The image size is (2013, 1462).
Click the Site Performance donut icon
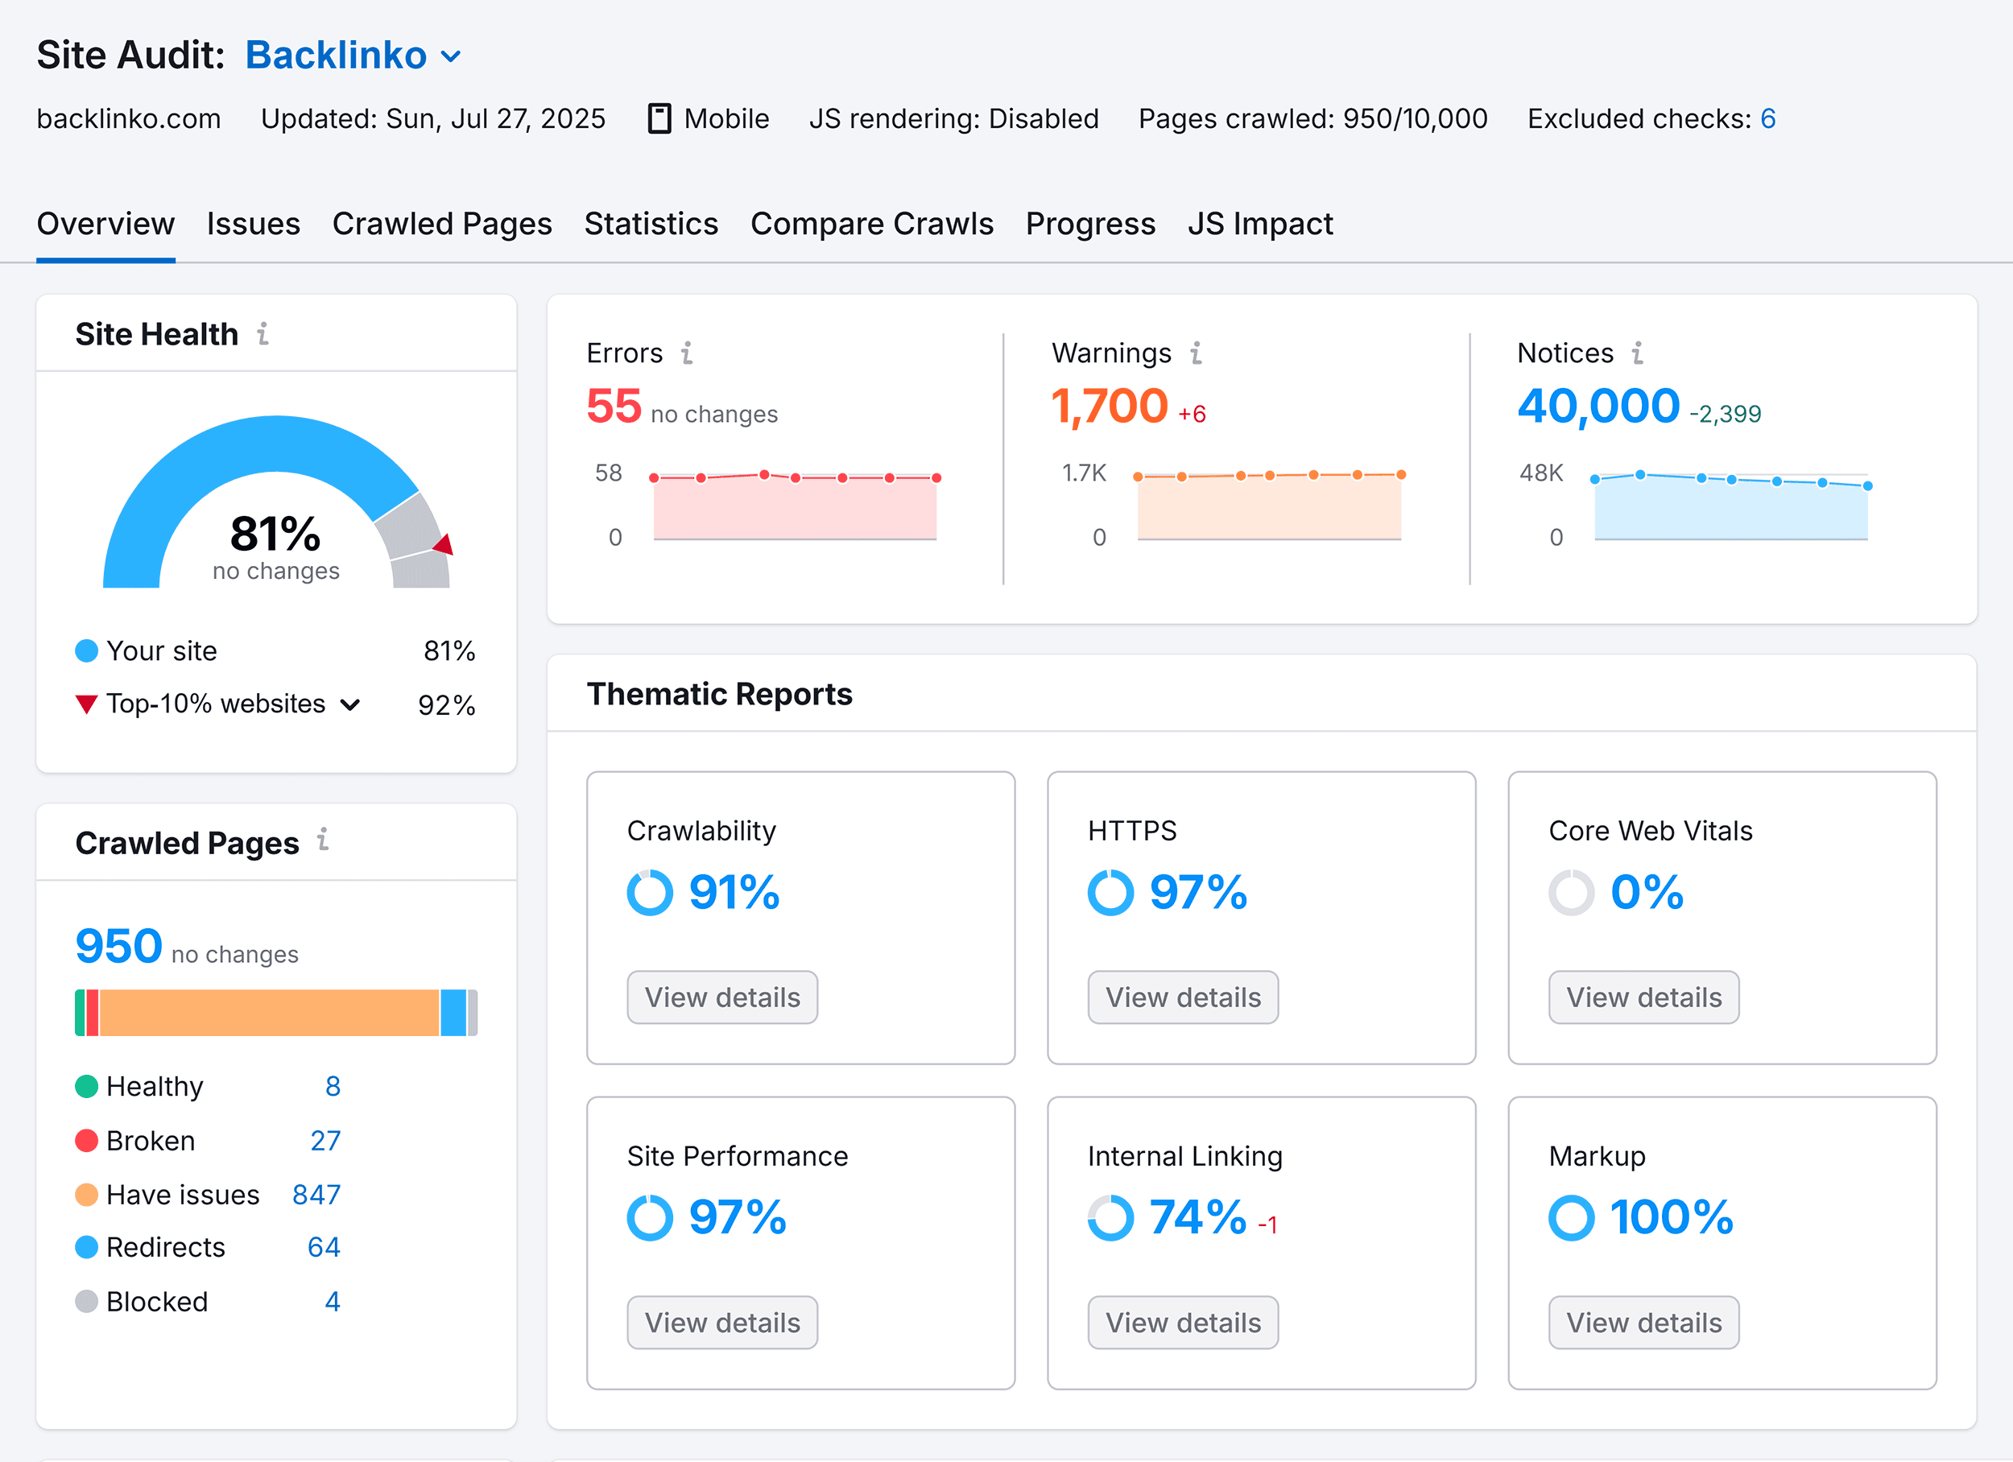click(x=650, y=1217)
